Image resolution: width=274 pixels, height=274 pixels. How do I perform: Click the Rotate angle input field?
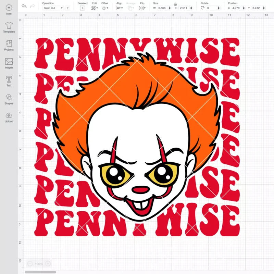[x=211, y=8]
